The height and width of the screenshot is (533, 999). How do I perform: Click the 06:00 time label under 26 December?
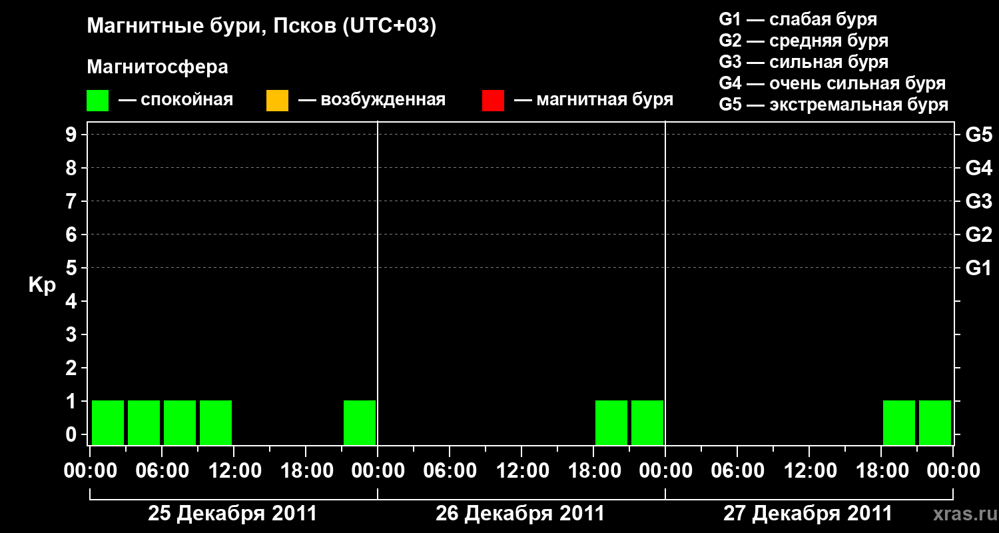pos(450,471)
